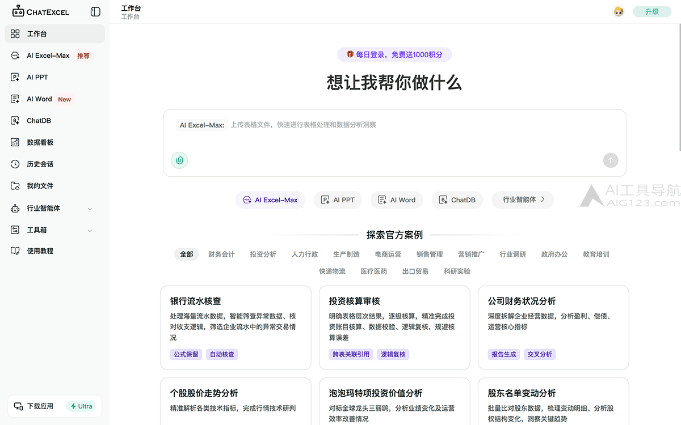Viewport: 681px width, 425px height.
Task: Click the 历史会话 clock icon
Action: click(x=15, y=164)
